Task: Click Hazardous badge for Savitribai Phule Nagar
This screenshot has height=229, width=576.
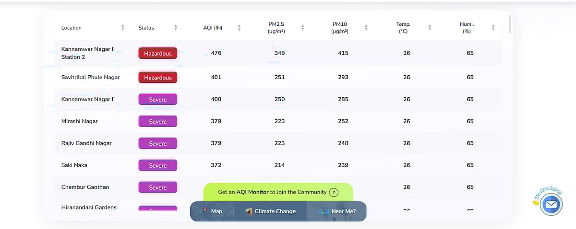Action: 158,78
